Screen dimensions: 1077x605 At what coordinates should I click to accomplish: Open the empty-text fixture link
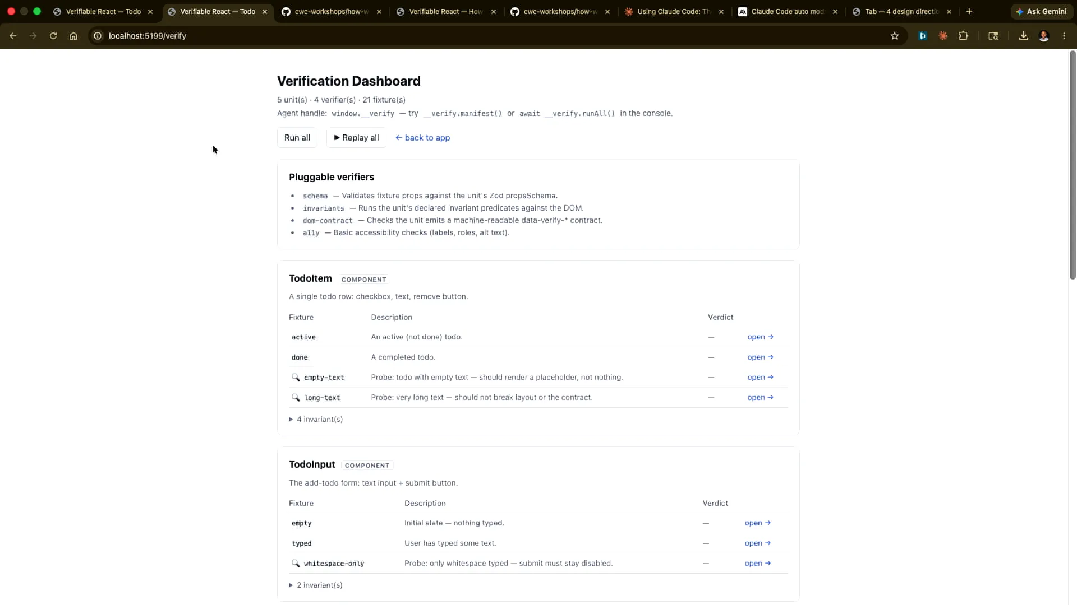[760, 377]
